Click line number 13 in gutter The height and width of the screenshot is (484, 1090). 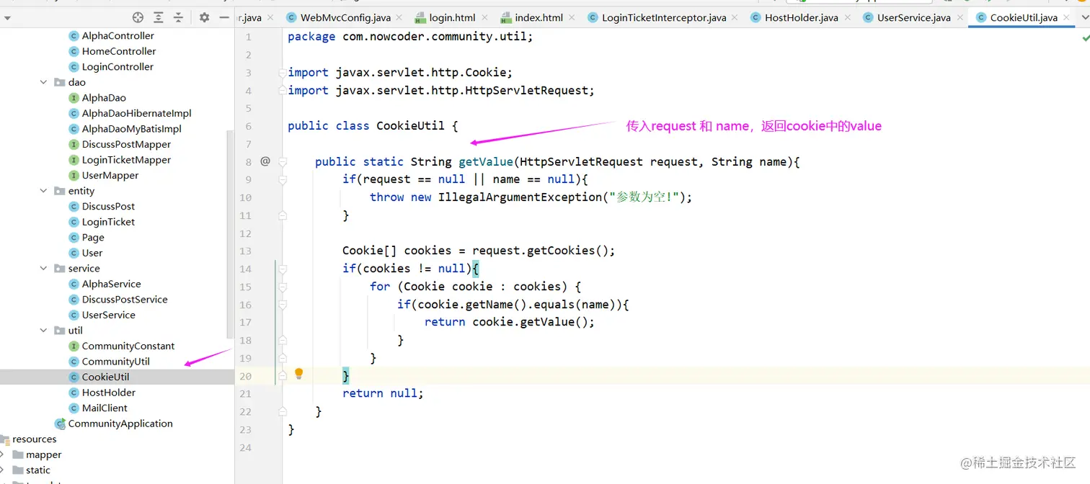246,251
